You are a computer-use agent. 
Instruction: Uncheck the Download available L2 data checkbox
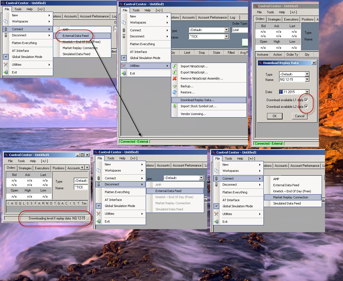click(306, 106)
